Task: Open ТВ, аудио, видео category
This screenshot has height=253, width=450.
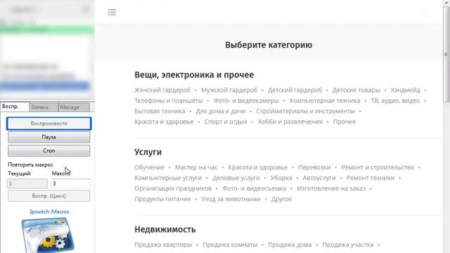Action: pos(395,100)
